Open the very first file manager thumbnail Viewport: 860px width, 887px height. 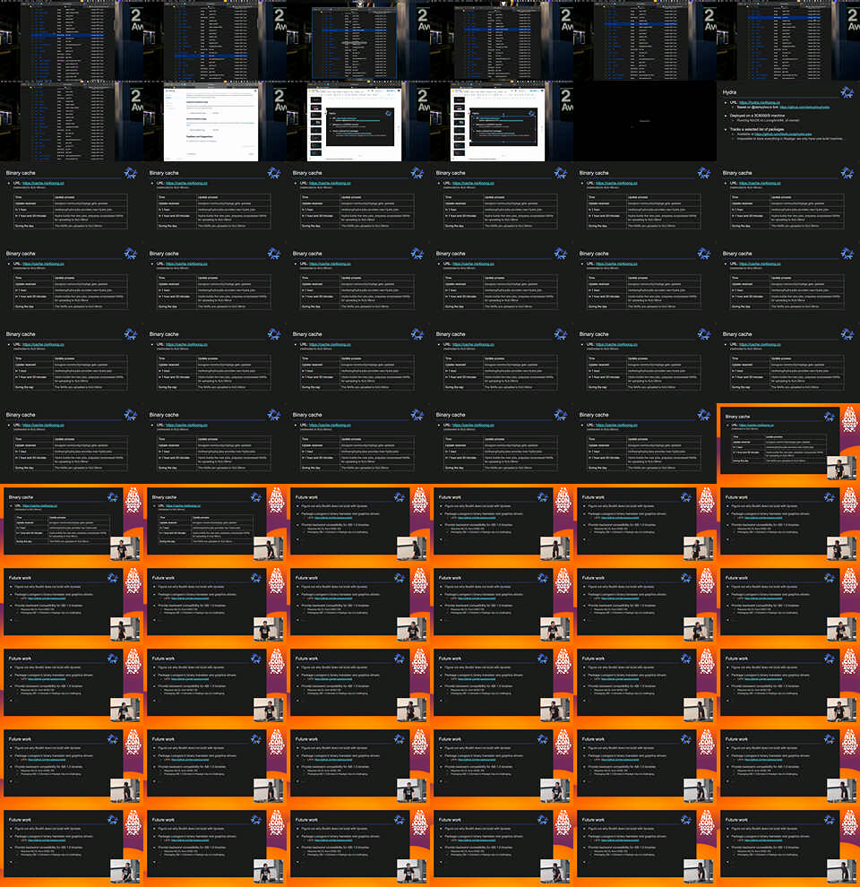pyautogui.click(x=72, y=40)
